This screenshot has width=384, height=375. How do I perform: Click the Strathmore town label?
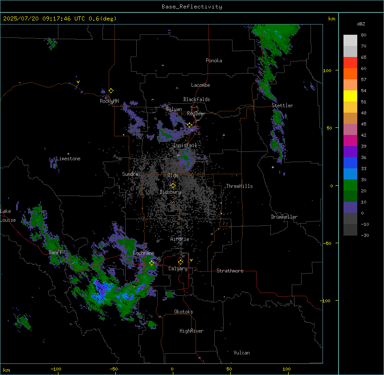point(230,271)
